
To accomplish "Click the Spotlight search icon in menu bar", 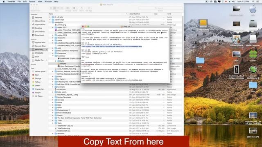I will 253,2.
